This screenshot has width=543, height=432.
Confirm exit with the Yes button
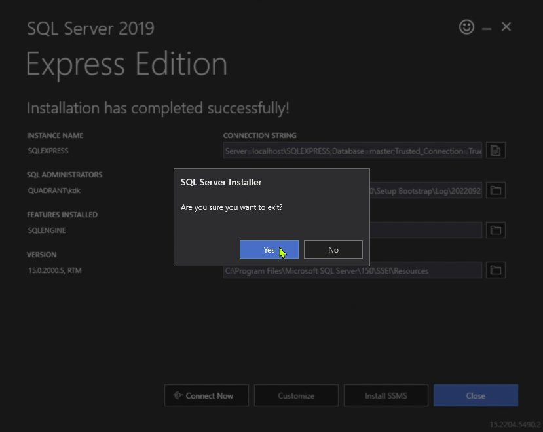269,249
